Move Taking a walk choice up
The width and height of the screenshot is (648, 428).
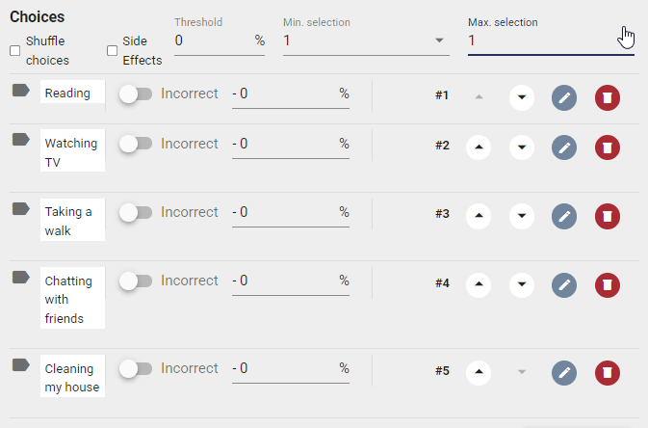479,216
